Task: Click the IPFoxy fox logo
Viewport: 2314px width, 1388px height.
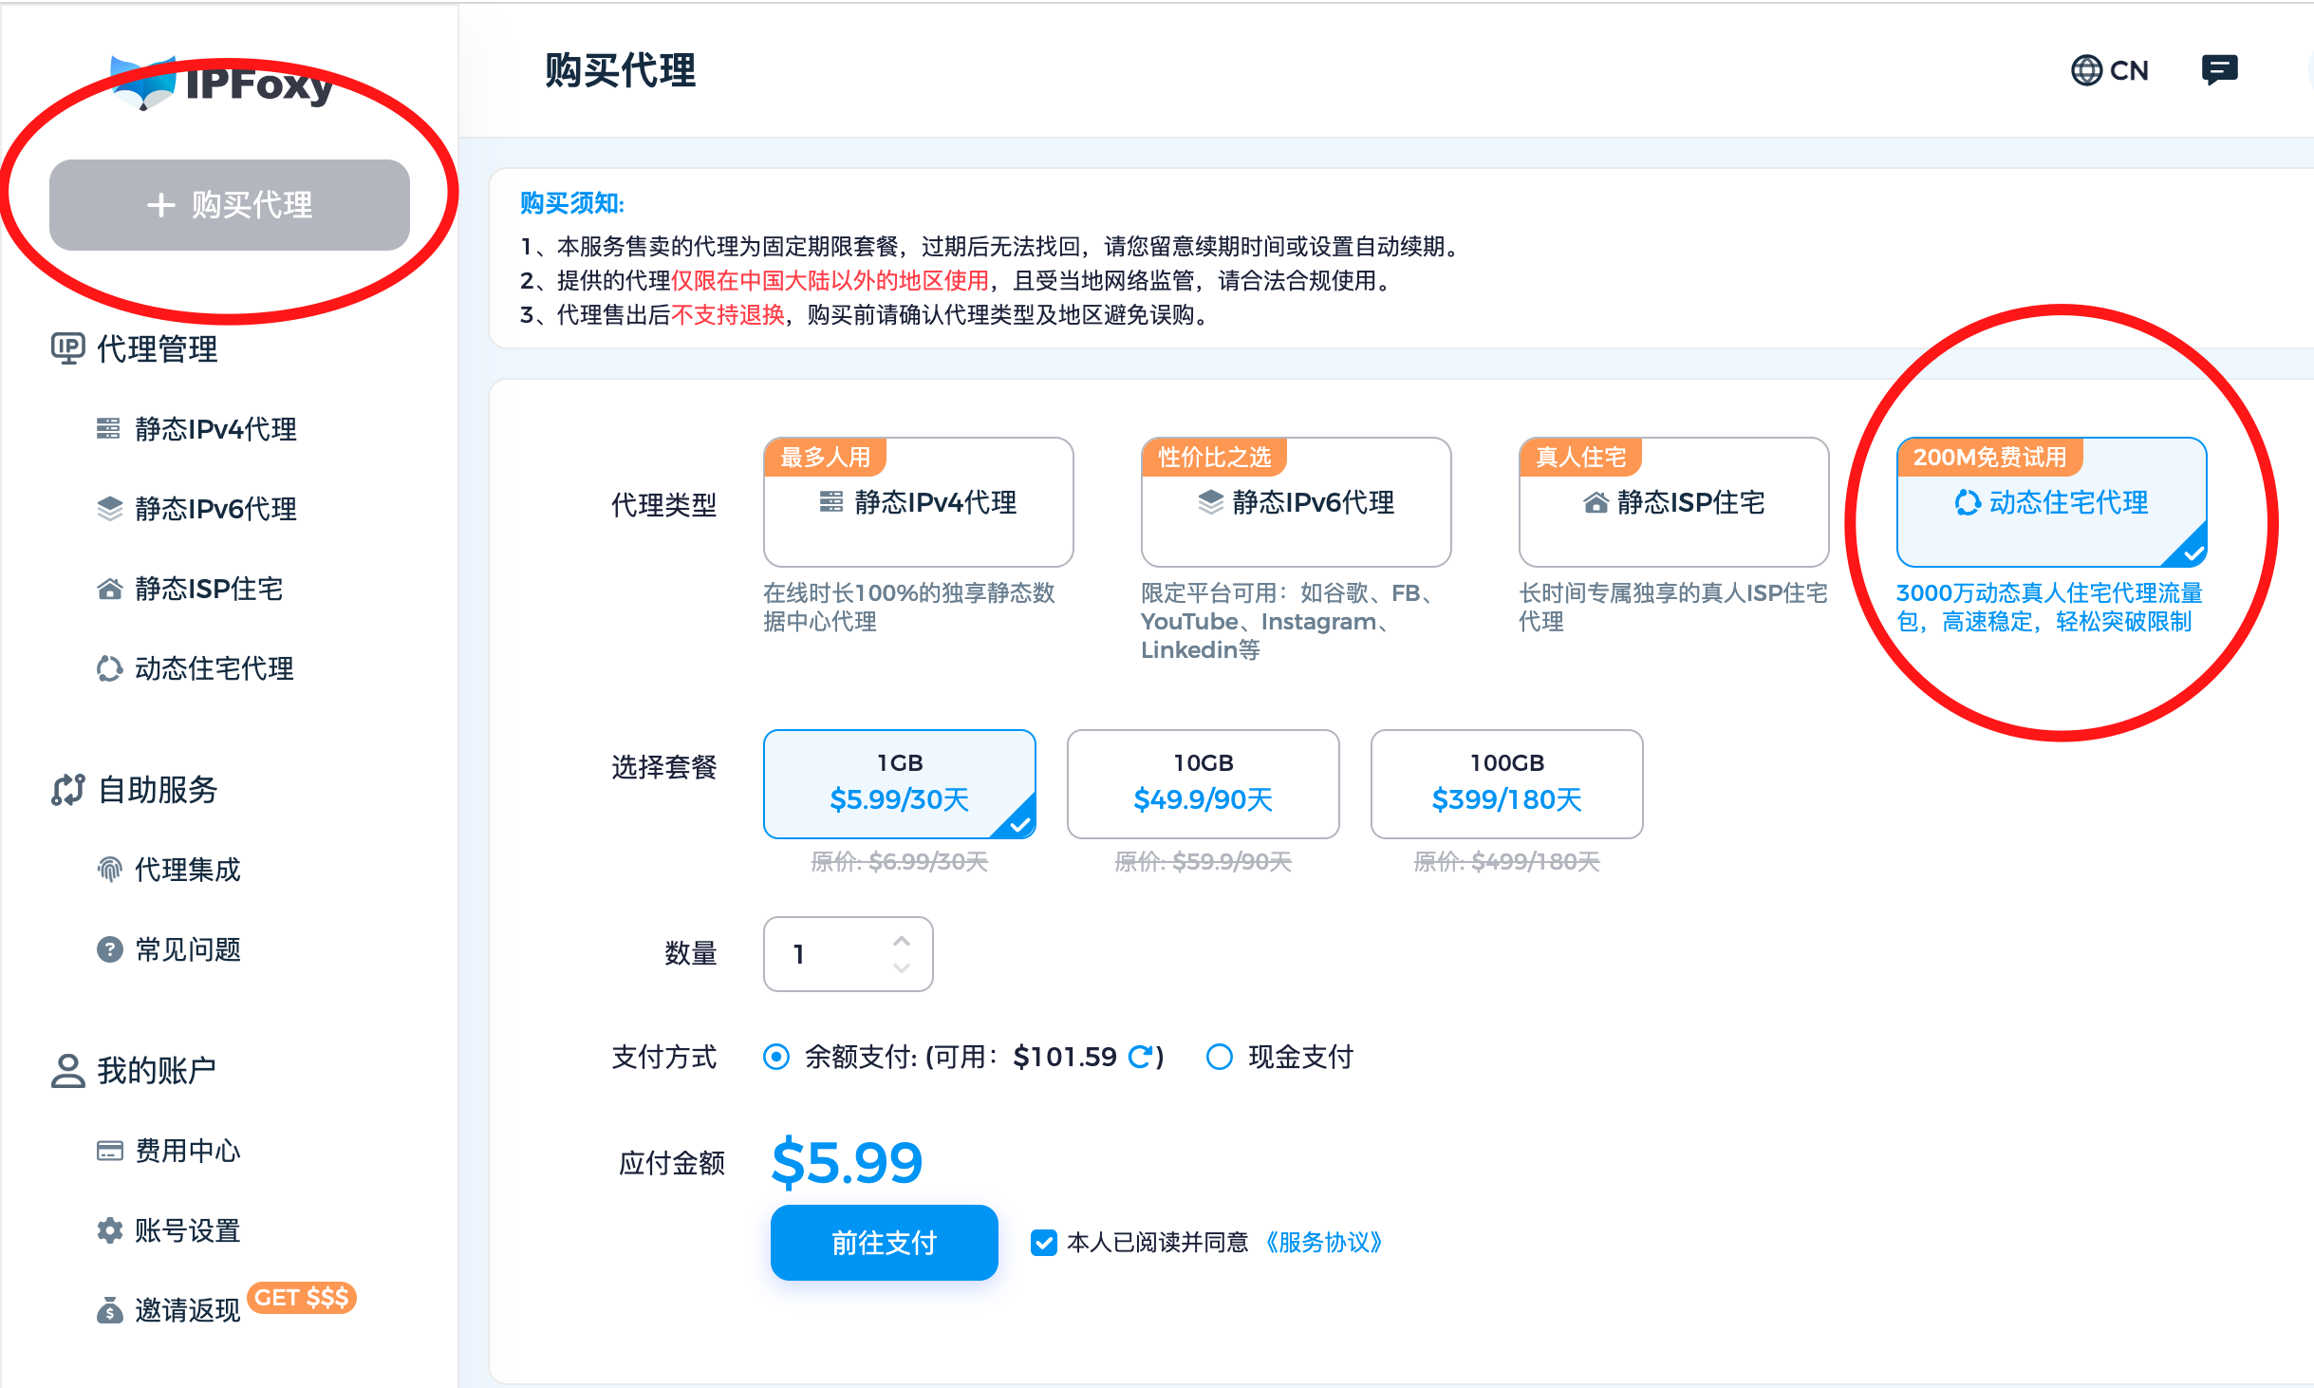Action: click(143, 84)
